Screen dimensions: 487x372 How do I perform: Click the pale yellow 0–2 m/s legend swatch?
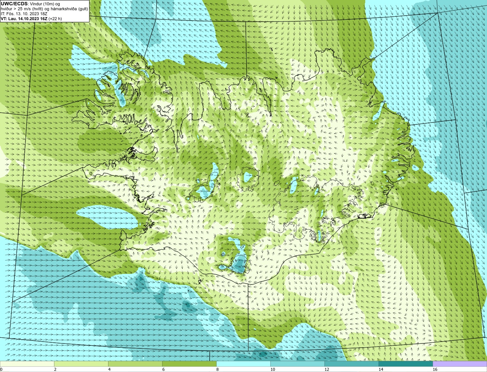click(27, 364)
